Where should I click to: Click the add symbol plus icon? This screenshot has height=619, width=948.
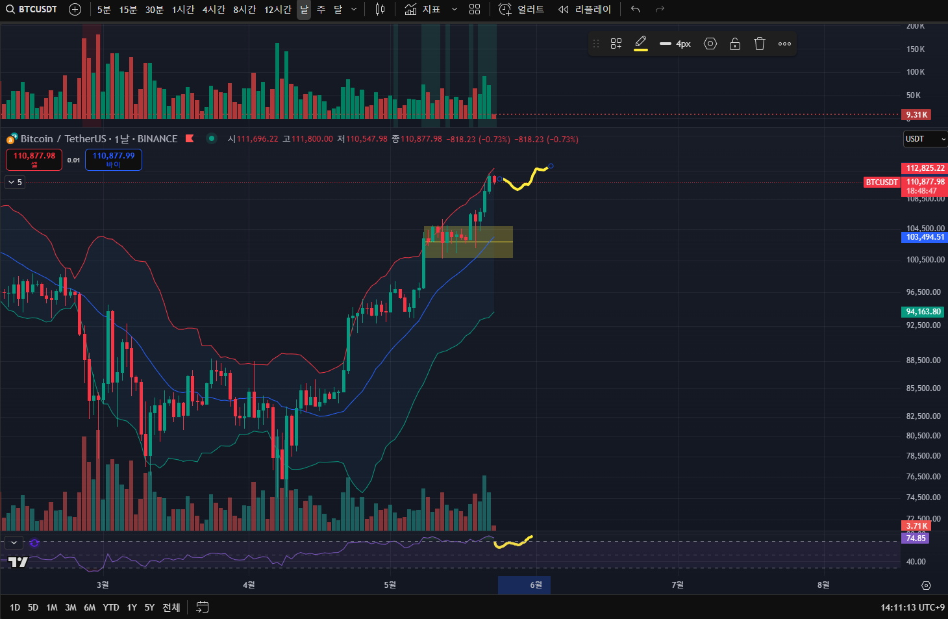pyautogui.click(x=75, y=9)
